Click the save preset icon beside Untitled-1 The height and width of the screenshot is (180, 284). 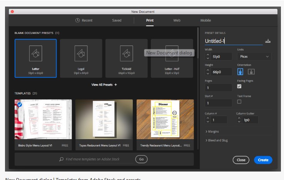[x=268, y=41]
